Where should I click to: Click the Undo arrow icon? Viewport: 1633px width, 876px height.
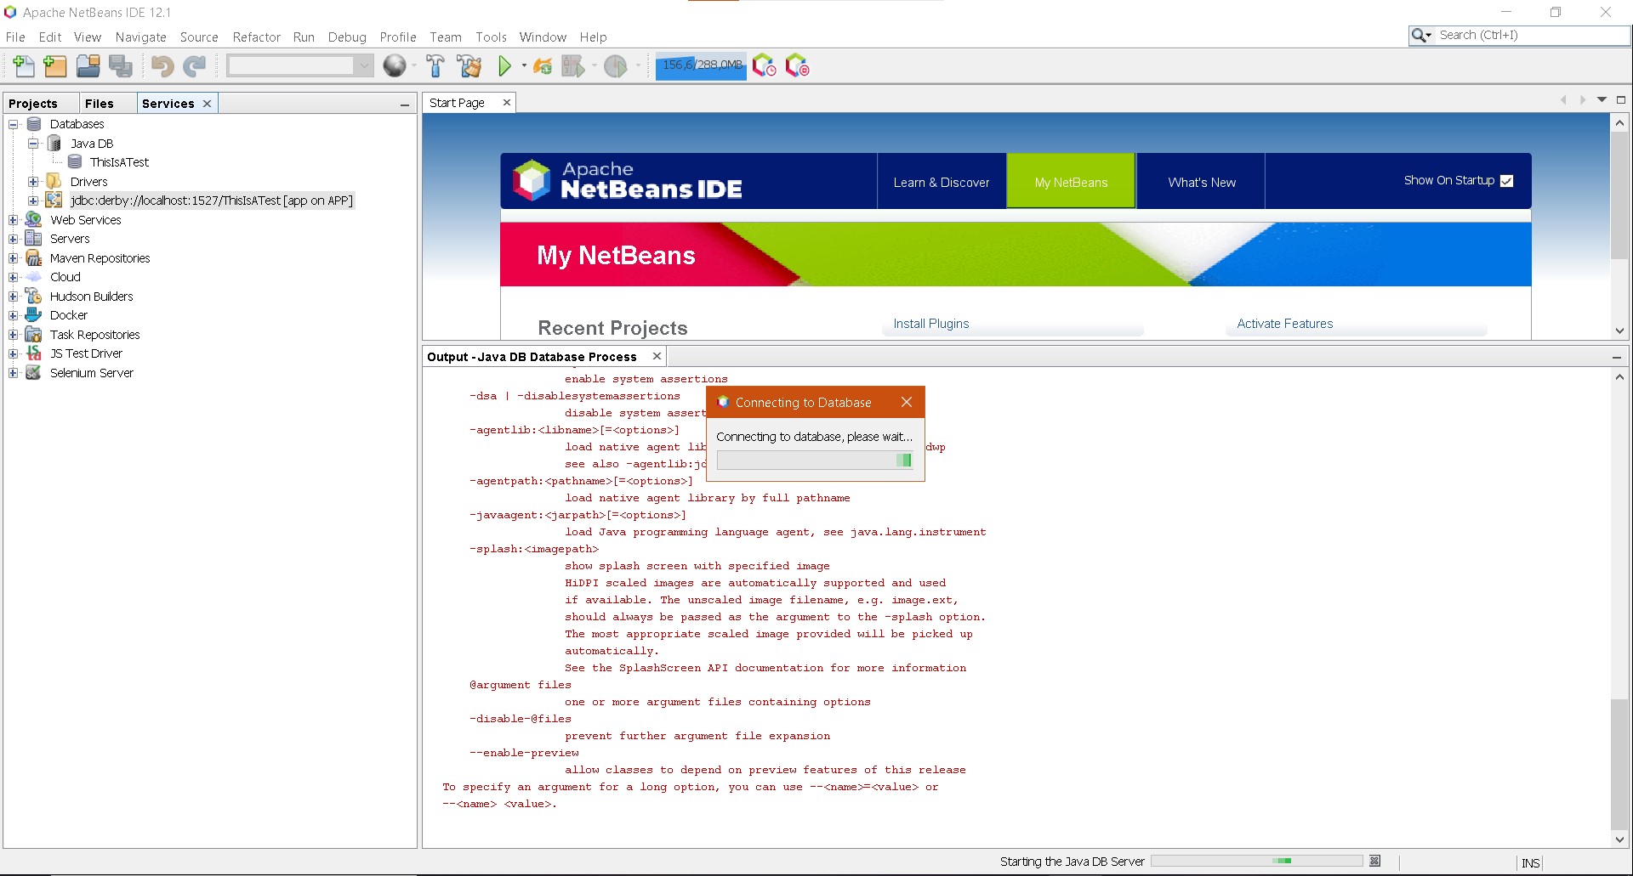162,65
